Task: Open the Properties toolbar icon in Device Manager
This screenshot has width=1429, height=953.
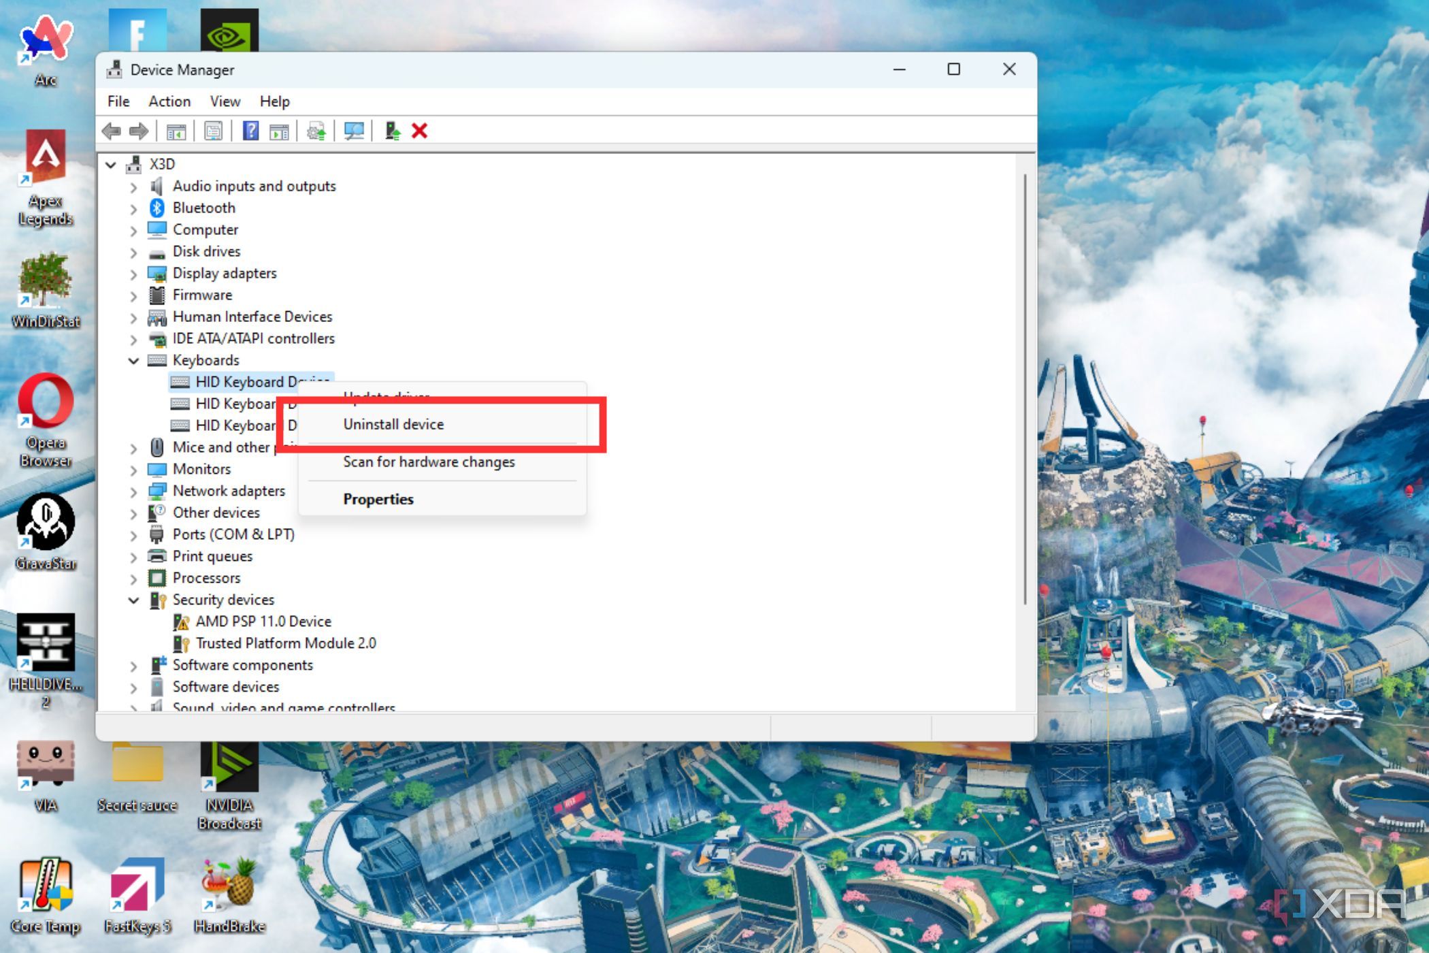Action: pos(213,131)
